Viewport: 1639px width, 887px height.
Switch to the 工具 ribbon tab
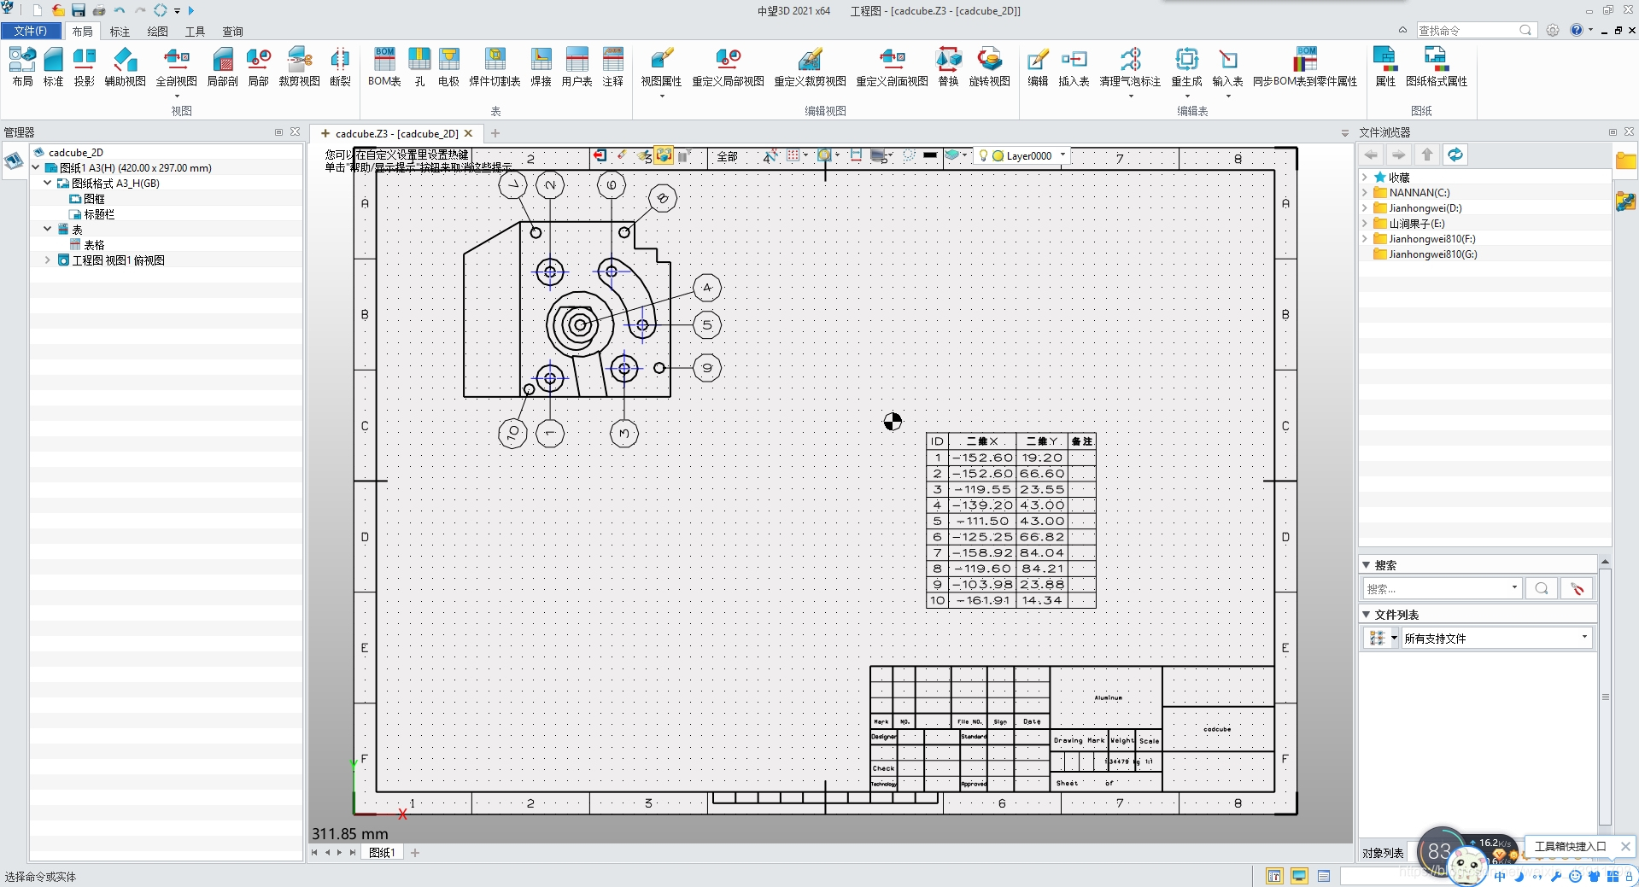[x=195, y=32]
